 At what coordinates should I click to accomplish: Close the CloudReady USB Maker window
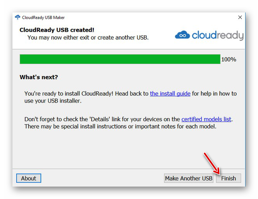tap(240, 17)
